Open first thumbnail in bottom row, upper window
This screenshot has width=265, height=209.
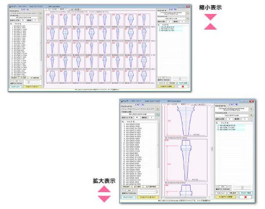pos(52,76)
